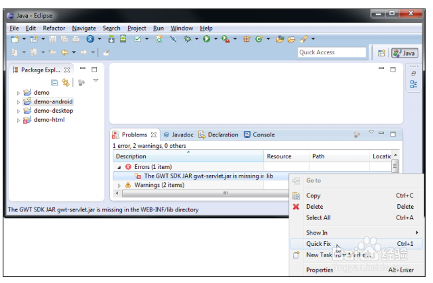This screenshot has width=433, height=283.
Task: Click the Task List outline icon in right trim
Action: (x=414, y=84)
